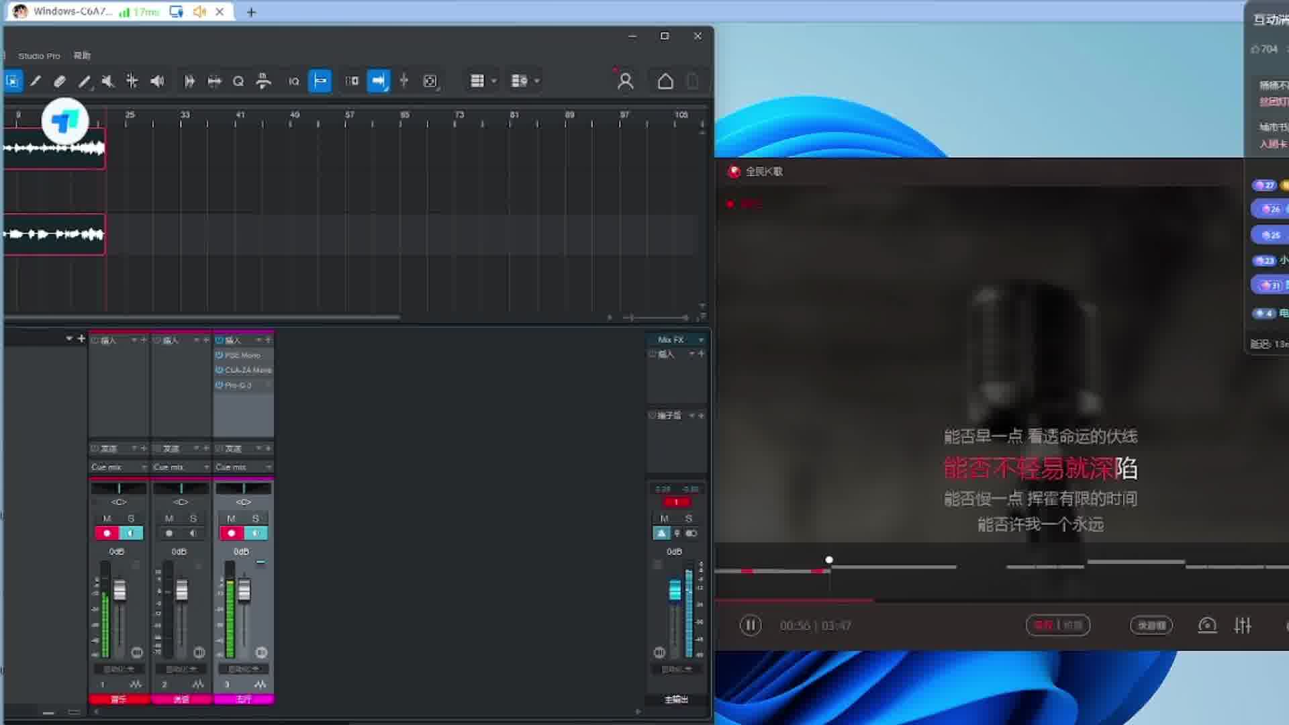
Task: Solo the third mixer channel
Action: click(254, 518)
